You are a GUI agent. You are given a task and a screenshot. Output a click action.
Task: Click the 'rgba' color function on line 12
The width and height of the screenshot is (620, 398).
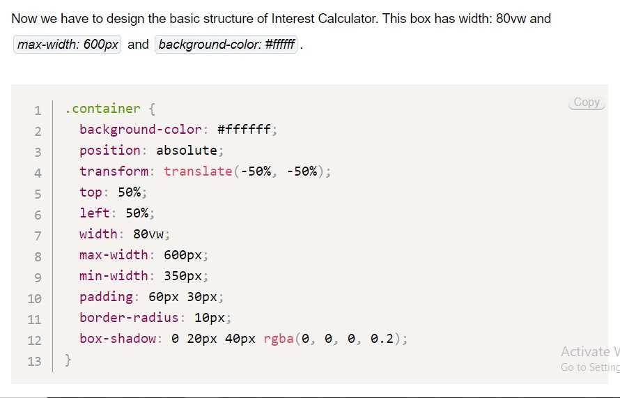point(278,339)
